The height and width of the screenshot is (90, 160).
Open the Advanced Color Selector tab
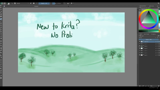143,6
